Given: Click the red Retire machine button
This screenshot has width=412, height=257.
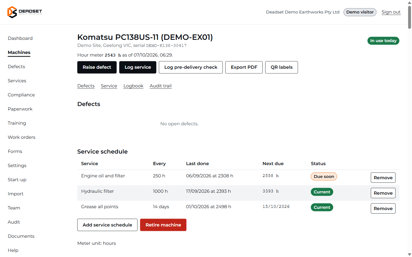Looking at the screenshot, I should [x=163, y=225].
